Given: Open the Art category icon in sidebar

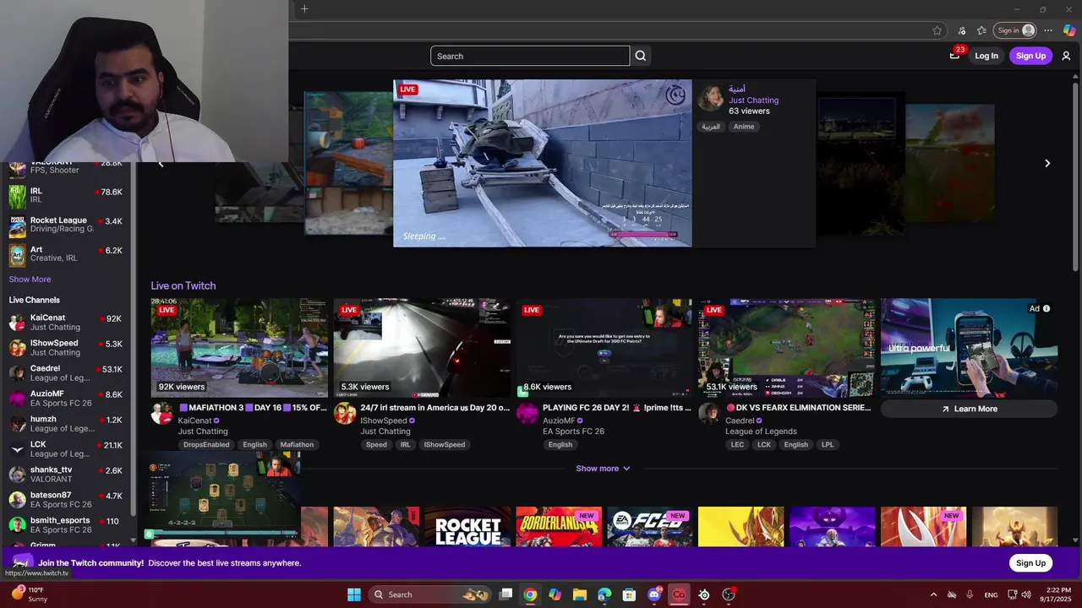Looking at the screenshot, I should (18, 254).
